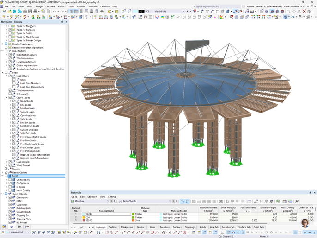This screenshot has height=238, width=317.
Task: Click the funnel filter icon in the second toolbar
Action: 134,17
